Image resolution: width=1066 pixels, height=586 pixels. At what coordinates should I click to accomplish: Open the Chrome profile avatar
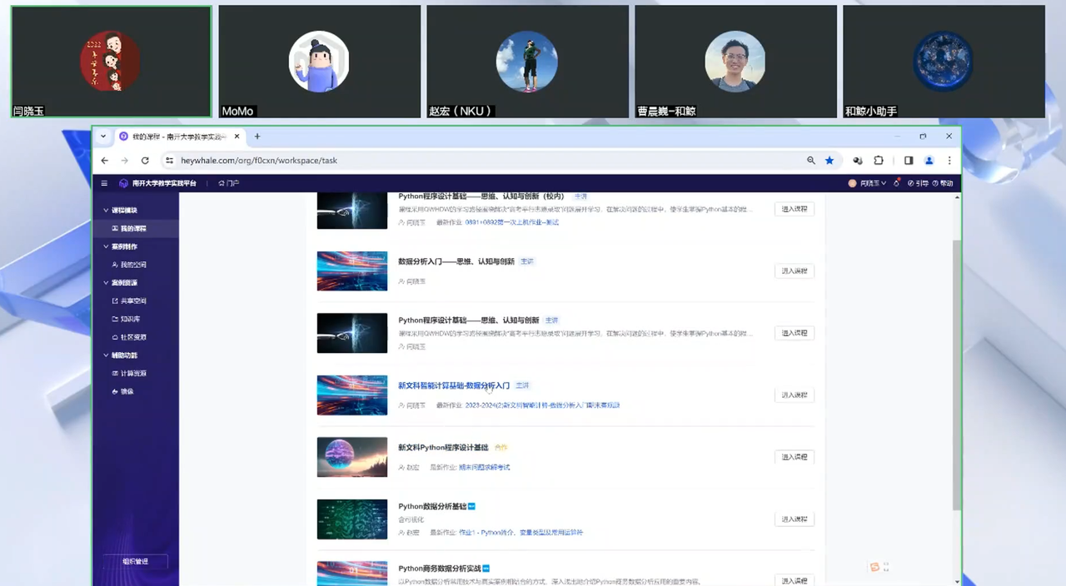tap(929, 161)
